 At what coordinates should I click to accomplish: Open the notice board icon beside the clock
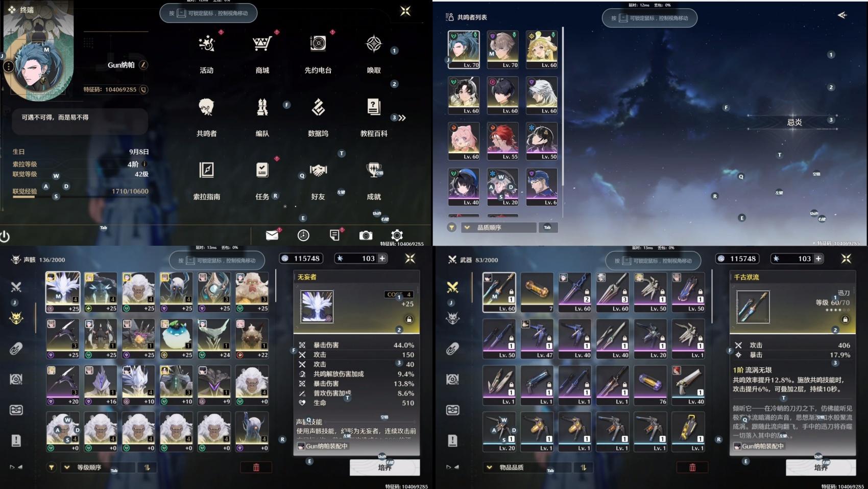coord(334,235)
